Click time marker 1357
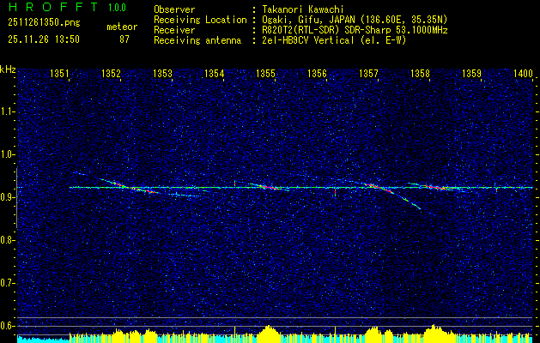540x343 pixels. (368, 73)
